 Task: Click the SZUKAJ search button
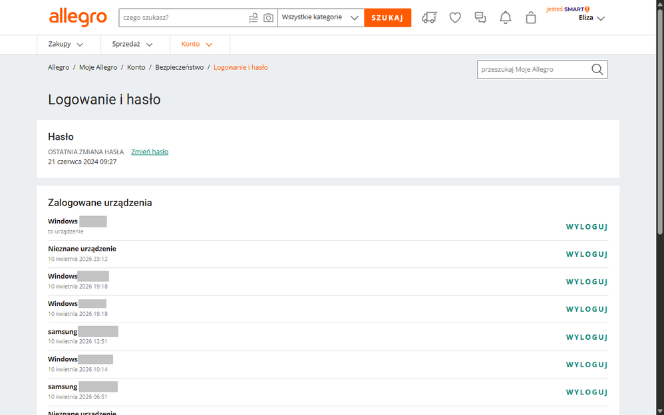click(387, 18)
